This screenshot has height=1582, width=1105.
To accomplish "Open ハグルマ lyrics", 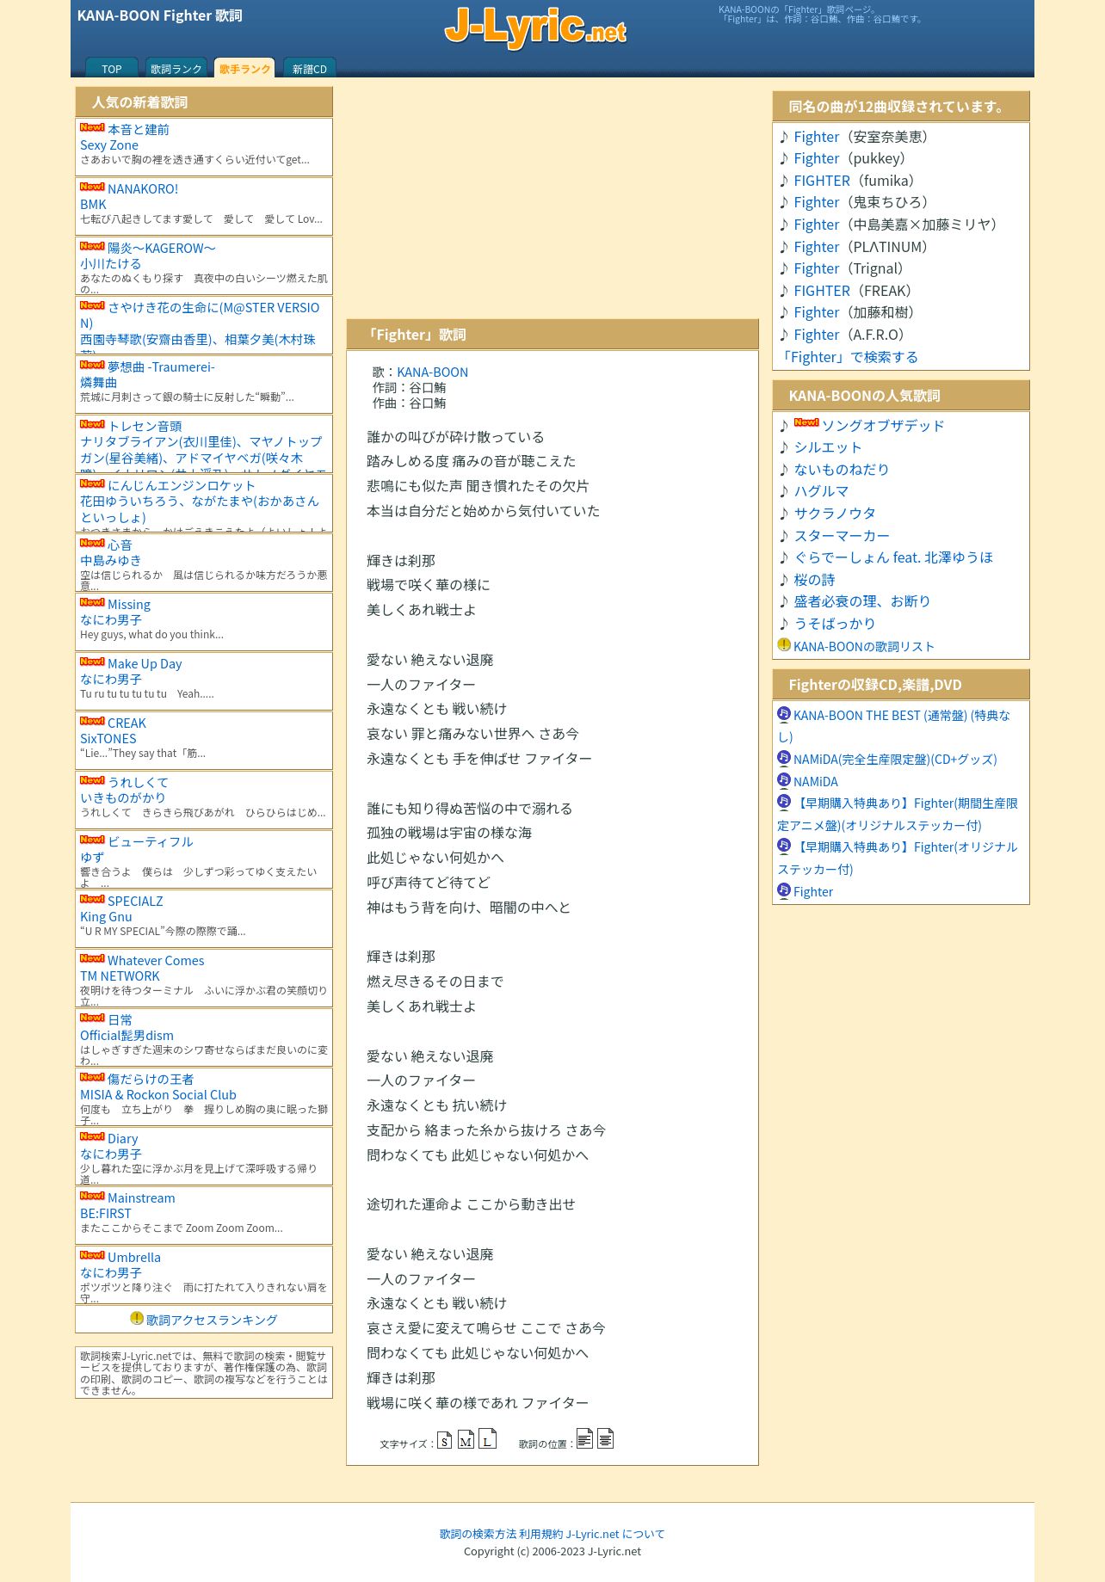I will pos(821,491).
